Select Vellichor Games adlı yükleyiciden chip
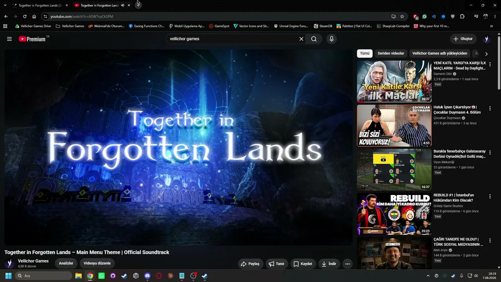 pos(440,53)
